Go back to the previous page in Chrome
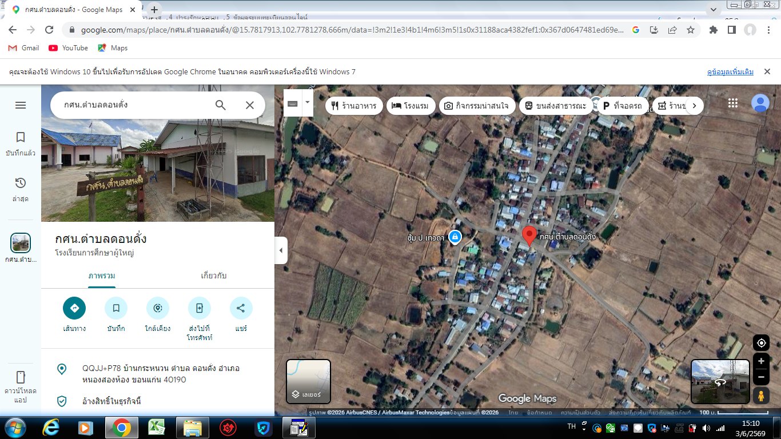The image size is (781, 439). (x=14, y=30)
